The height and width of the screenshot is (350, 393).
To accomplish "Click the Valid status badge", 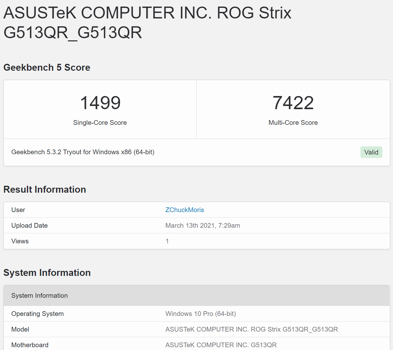I will (371, 152).
